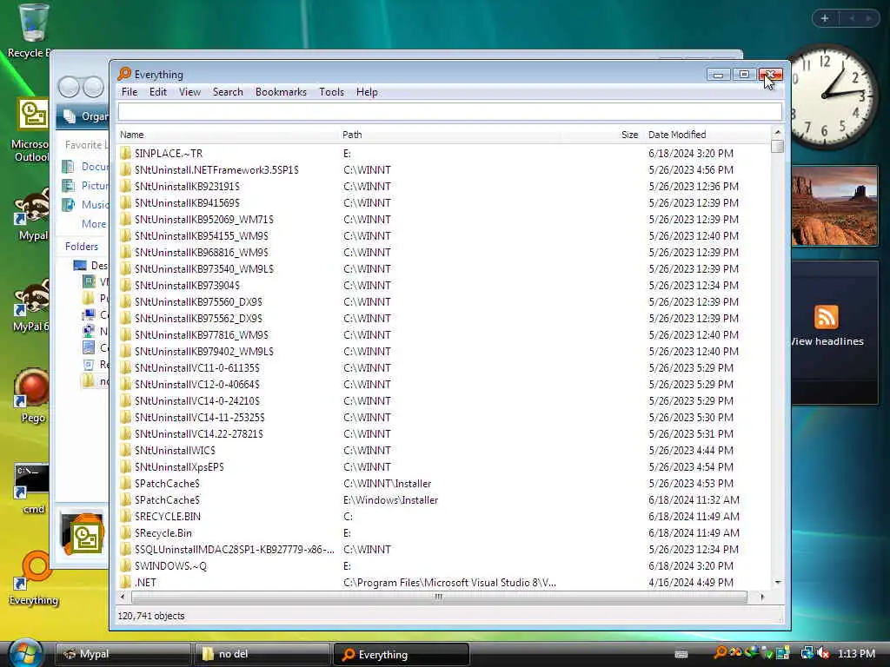Toggle the Folders pane in Explorer window
The width and height of the screenshot is (890, 667).
[81, 246]
